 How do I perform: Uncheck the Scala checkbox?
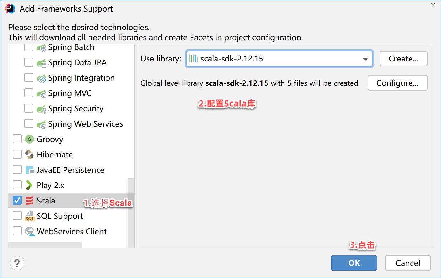(17, 200)
